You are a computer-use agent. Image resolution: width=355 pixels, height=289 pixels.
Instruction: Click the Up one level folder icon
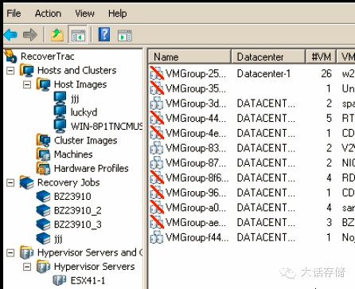click(57, 35)
